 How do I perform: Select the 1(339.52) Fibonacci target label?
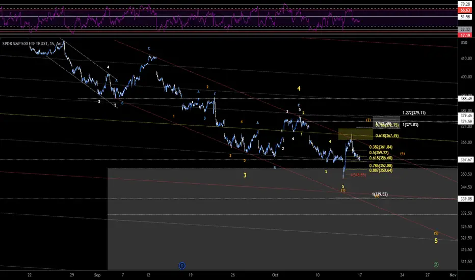pos(380,194)
